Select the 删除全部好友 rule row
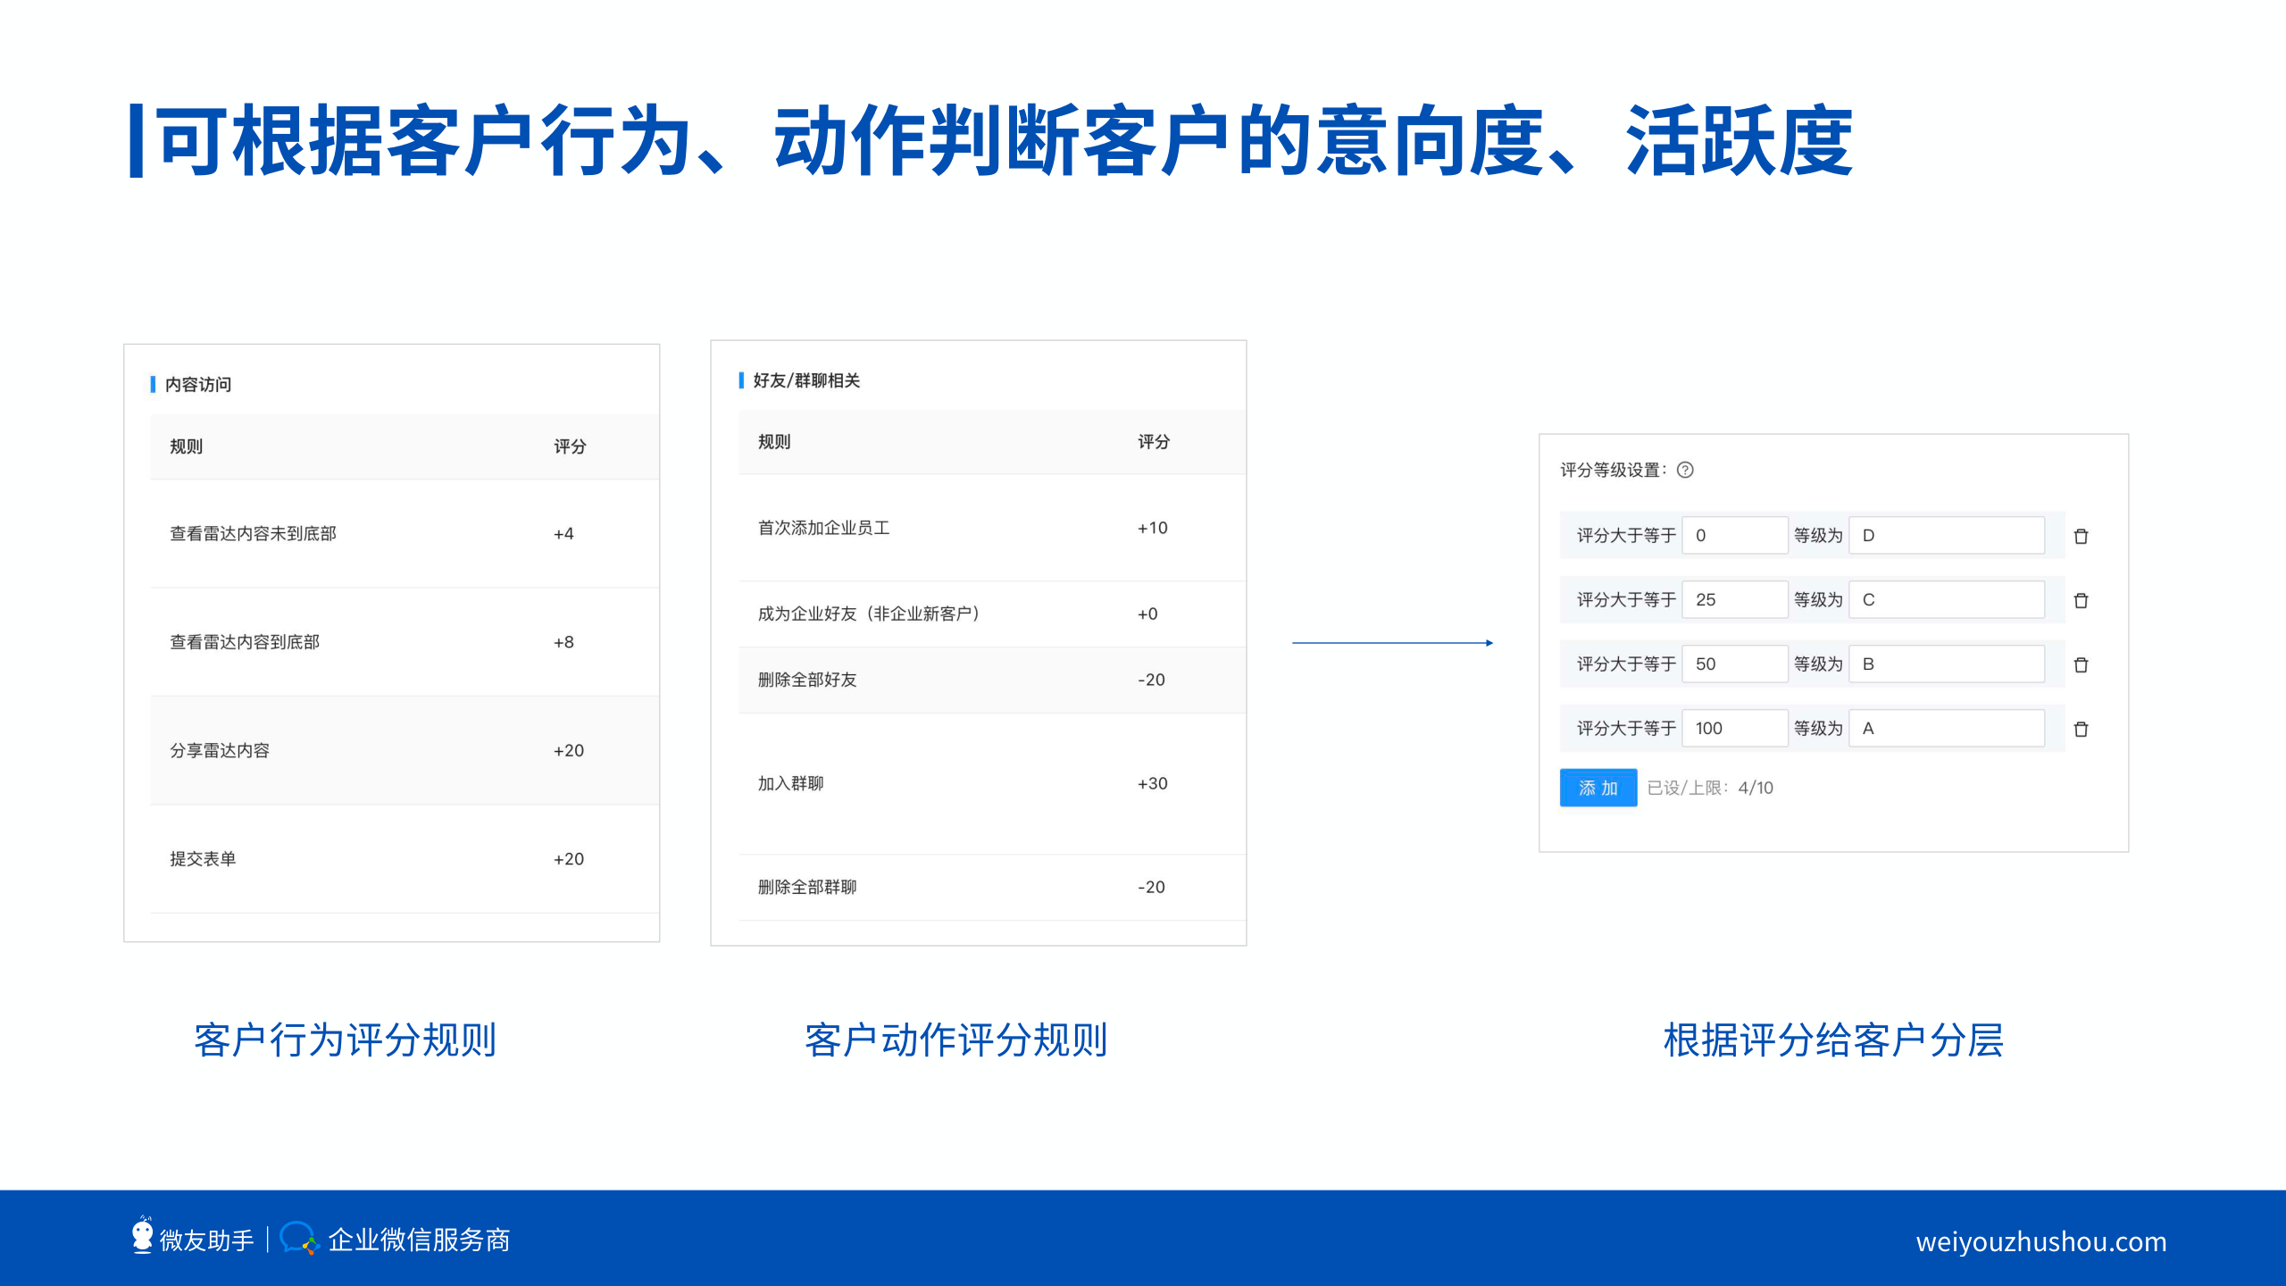This screenshot has height=1286, width=2286. (x=992, y=680)
